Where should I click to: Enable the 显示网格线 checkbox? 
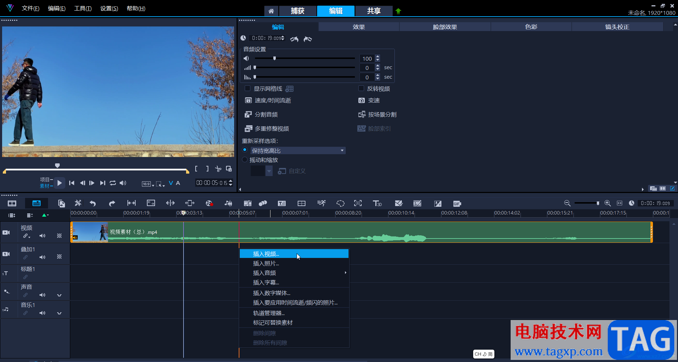point(248,88)
